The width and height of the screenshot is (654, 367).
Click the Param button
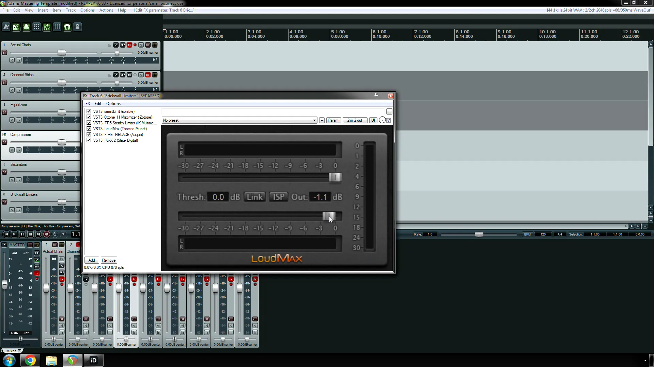(x=333, y=120)
